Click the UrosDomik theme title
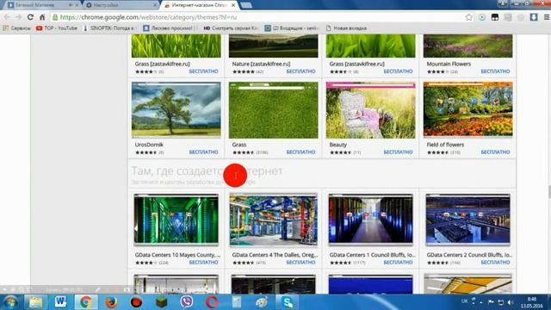 (x=149, y=145)
